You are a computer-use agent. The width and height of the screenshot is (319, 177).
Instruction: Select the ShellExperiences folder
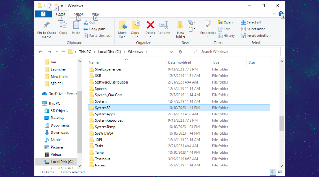179,69
